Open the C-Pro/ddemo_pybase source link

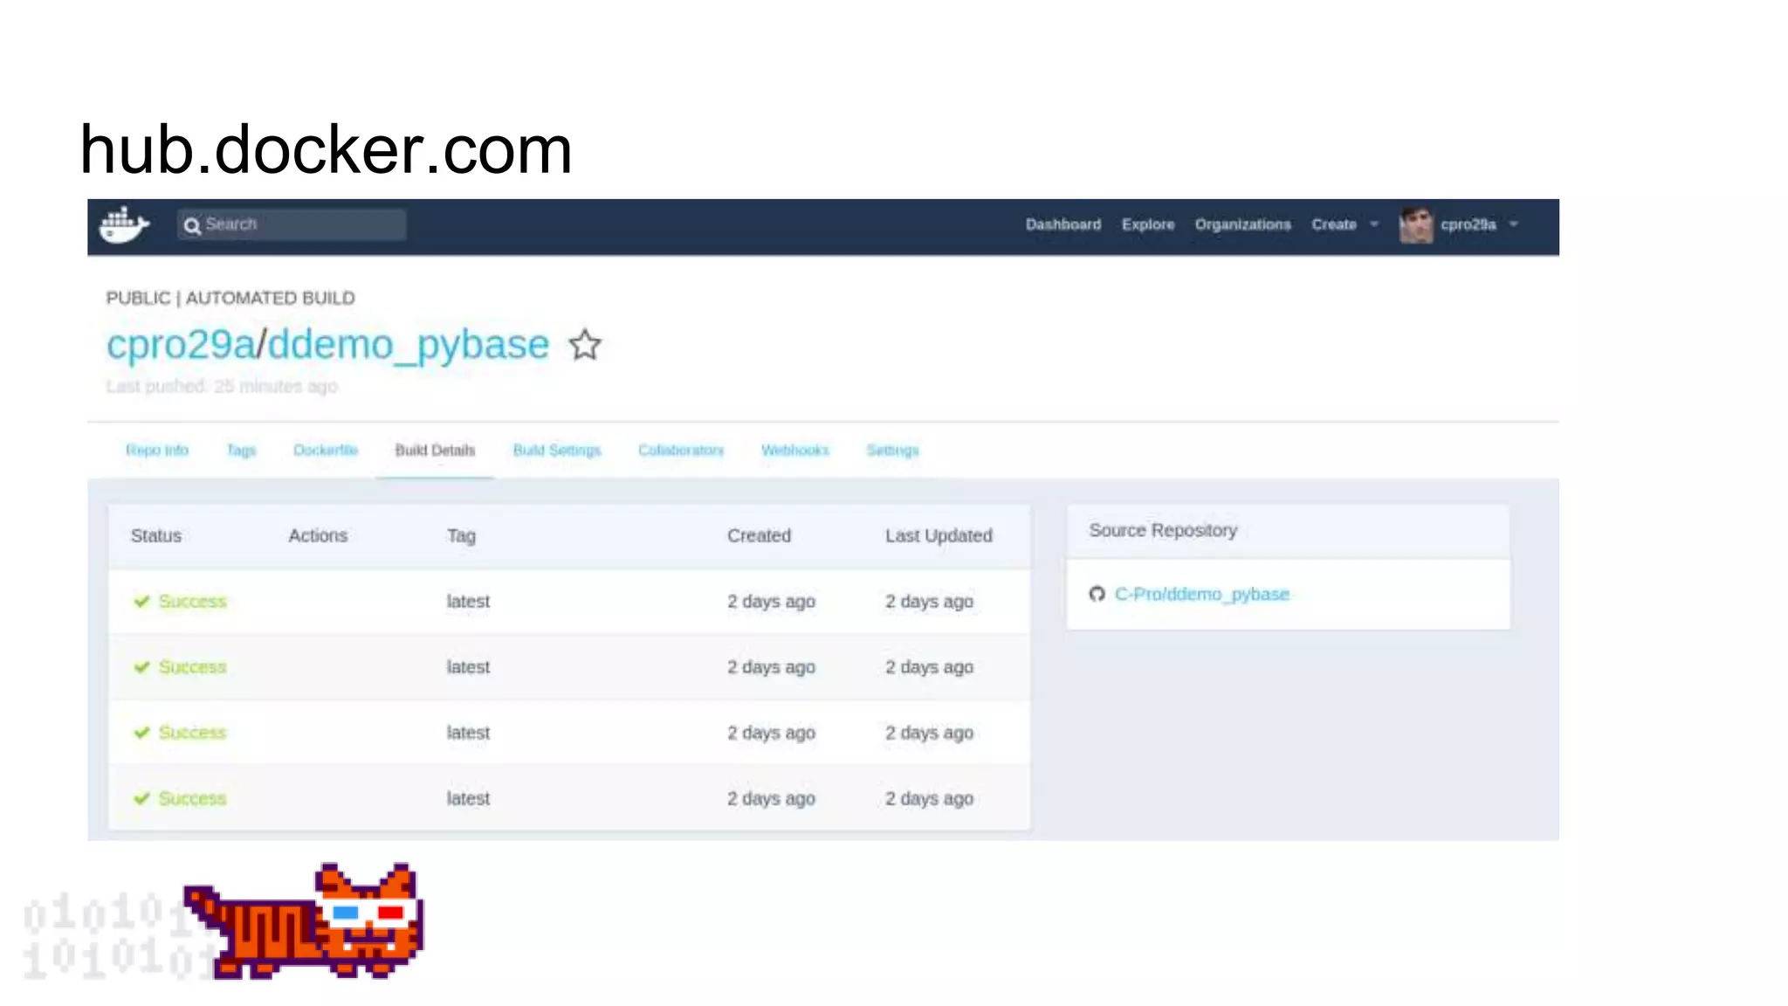coord(1201,594)
